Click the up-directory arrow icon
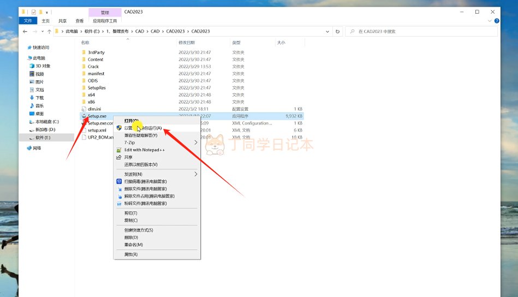 (x=49, y=32)
